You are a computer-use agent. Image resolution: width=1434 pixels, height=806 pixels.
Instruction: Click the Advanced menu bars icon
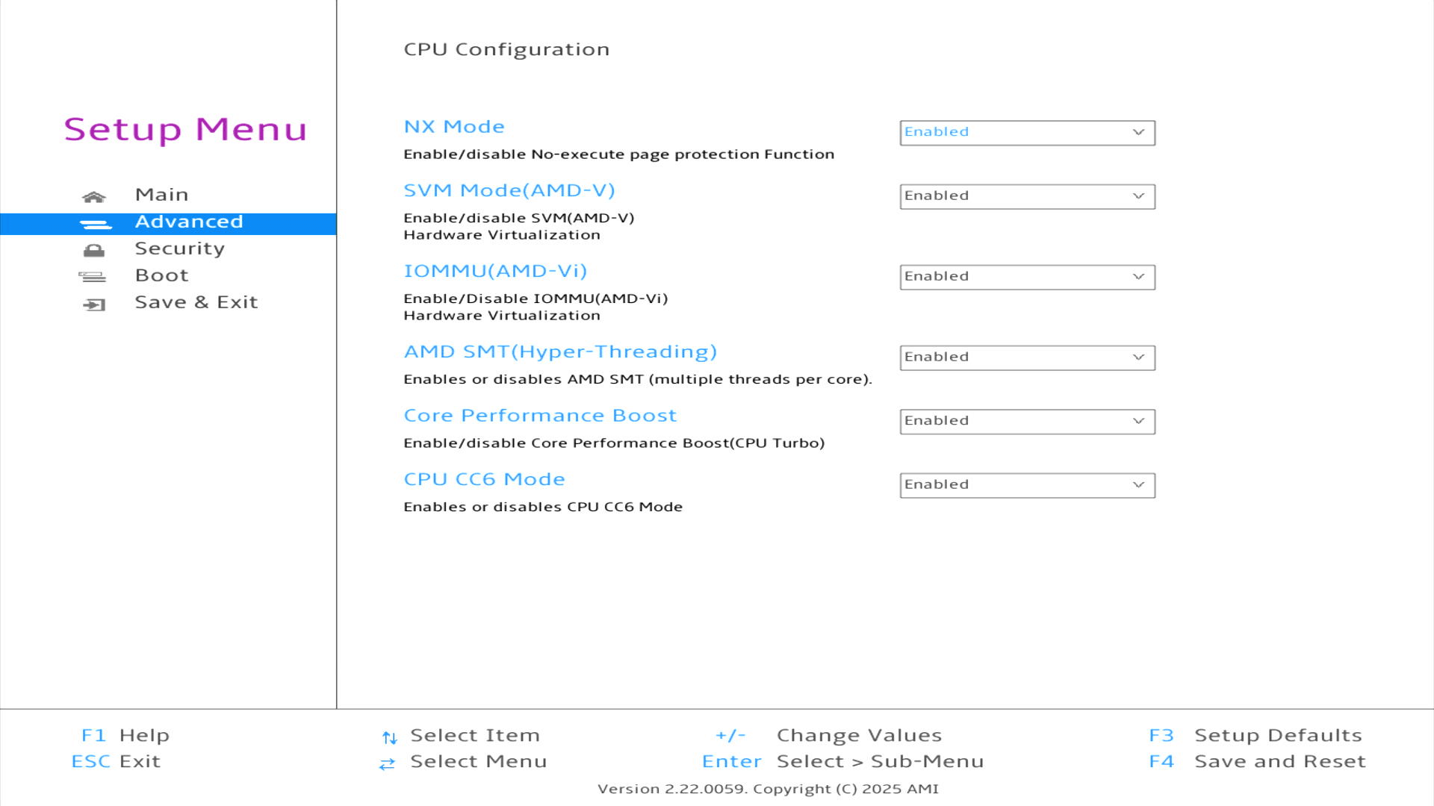(95, 224)
